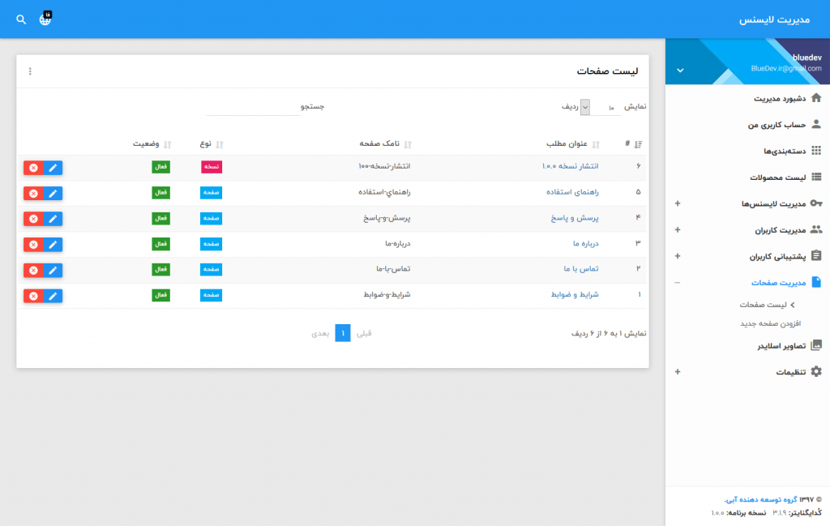Click the search magnifier icon in header
The height and width of the screenshot is (526, 830).
click(x=21, y=19)
